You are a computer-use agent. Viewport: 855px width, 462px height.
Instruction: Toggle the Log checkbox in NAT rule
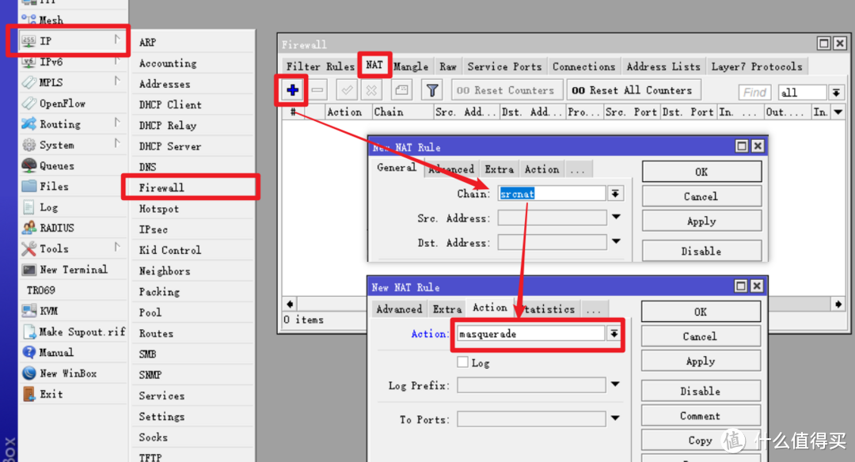point(463,362)
